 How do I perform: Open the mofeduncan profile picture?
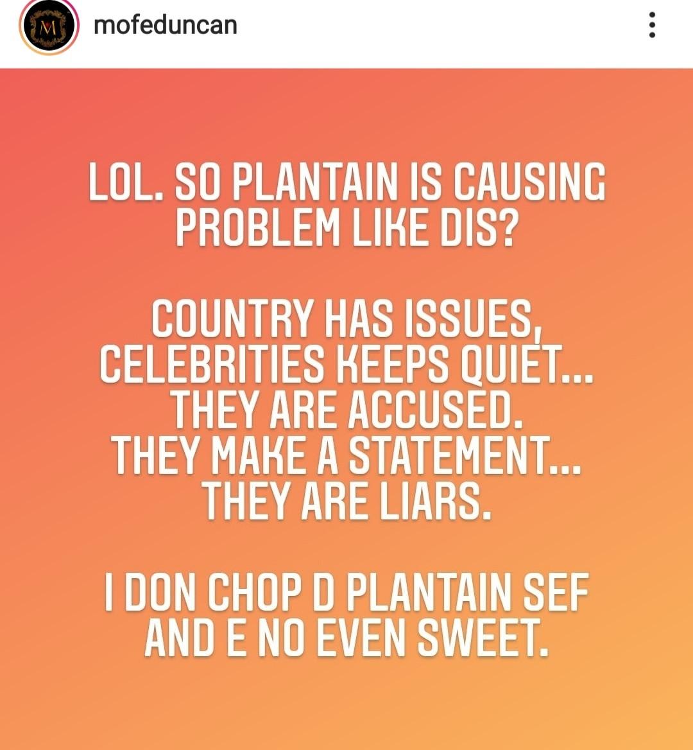pyautogui.click(x=49, y=26)
